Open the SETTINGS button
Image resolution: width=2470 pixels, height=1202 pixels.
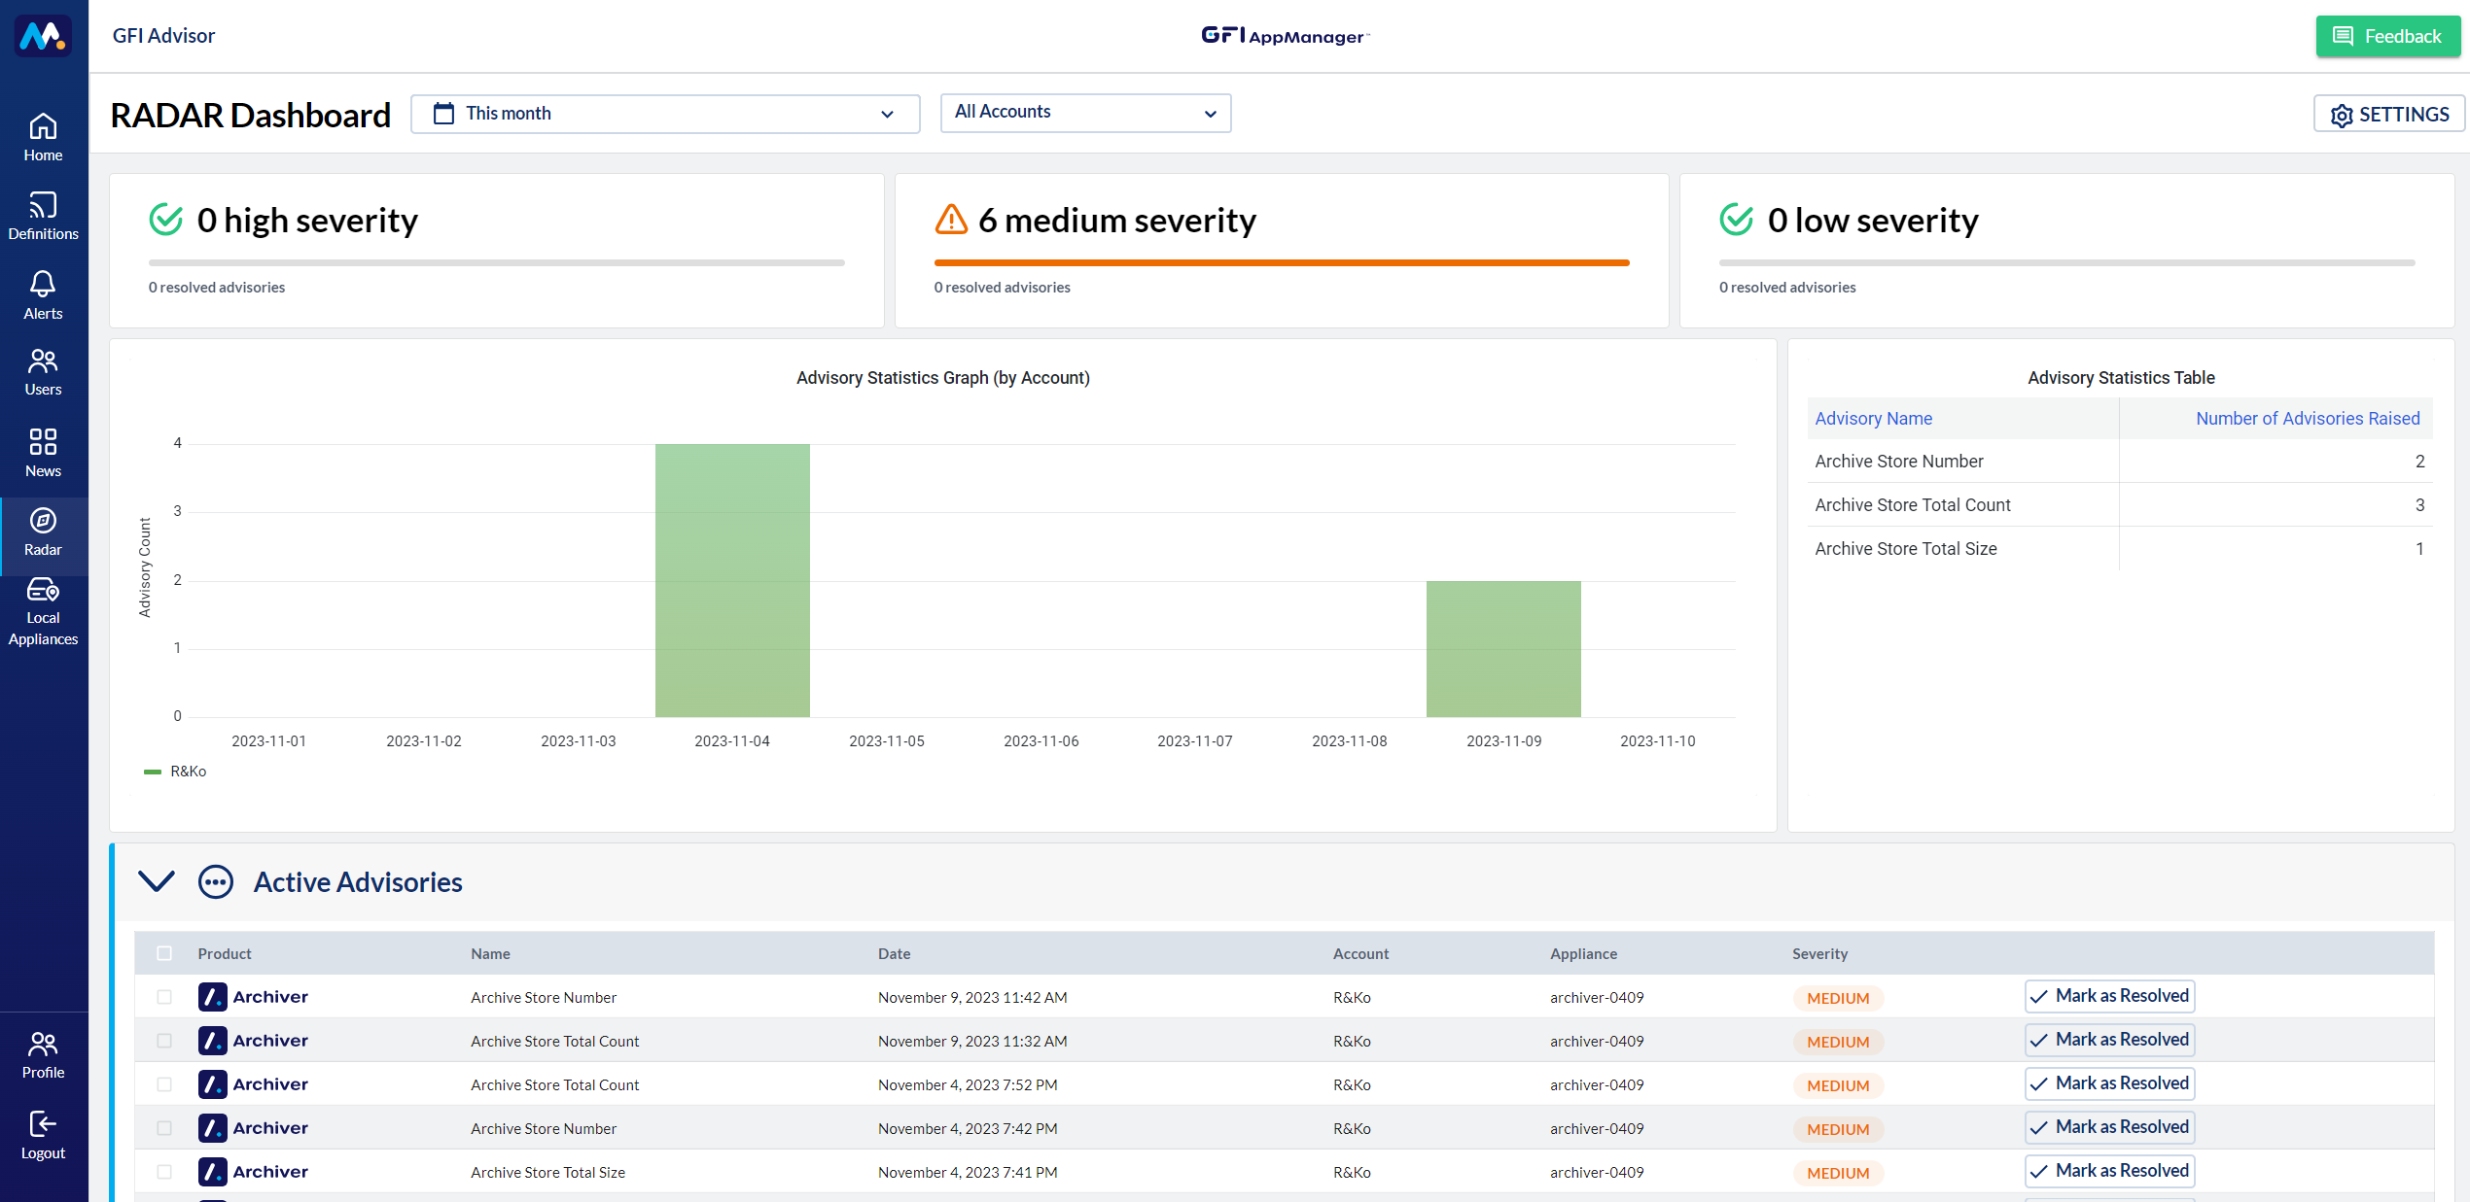click(2388, 114)
